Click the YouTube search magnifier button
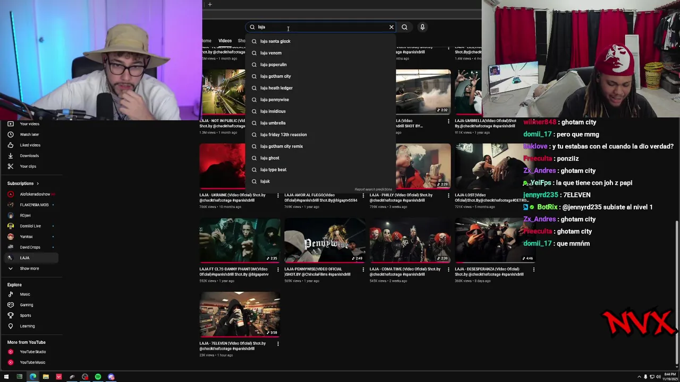This screenshot has width=680, height=382. coord(404,27)
